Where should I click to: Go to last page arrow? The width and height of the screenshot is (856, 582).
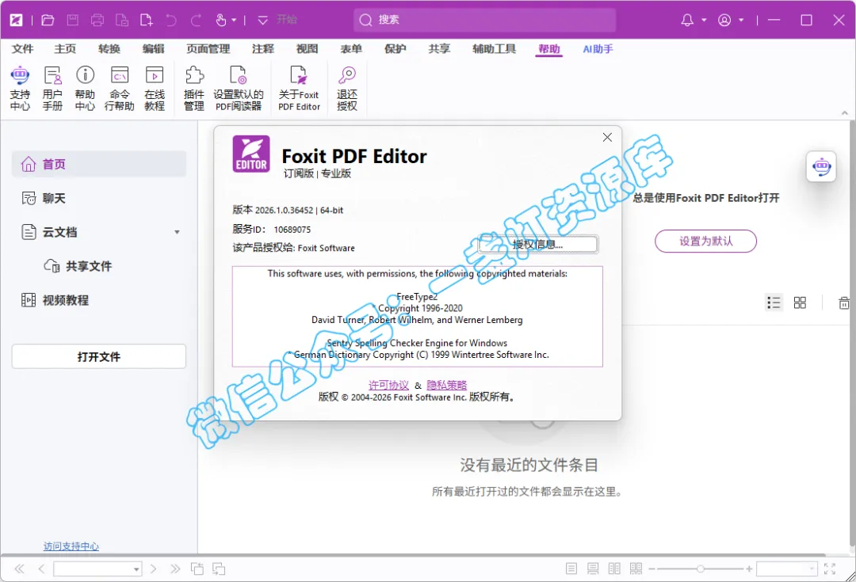pyautogui.click(x=174, y=569)
